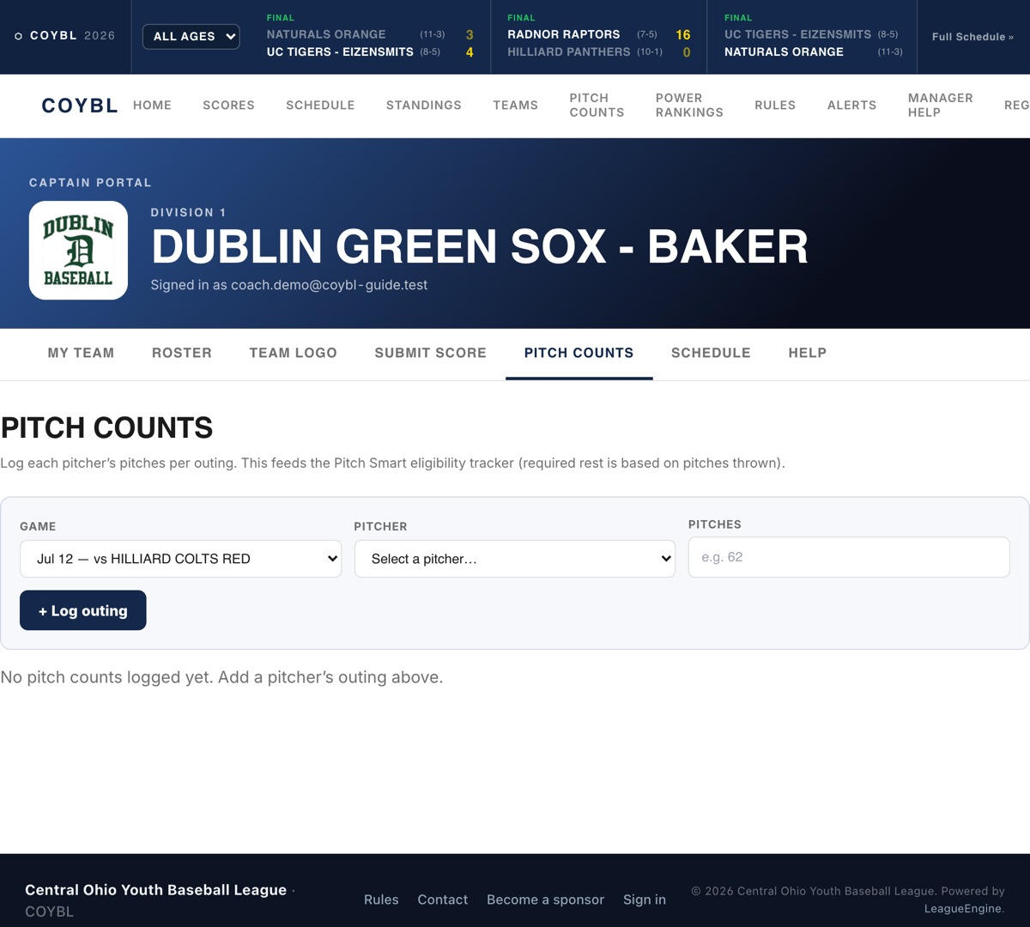This screenshot has width=1030, height=927.
Task: Open PITCH COUNTS in main navigation
Action: [x=597, y=105]
